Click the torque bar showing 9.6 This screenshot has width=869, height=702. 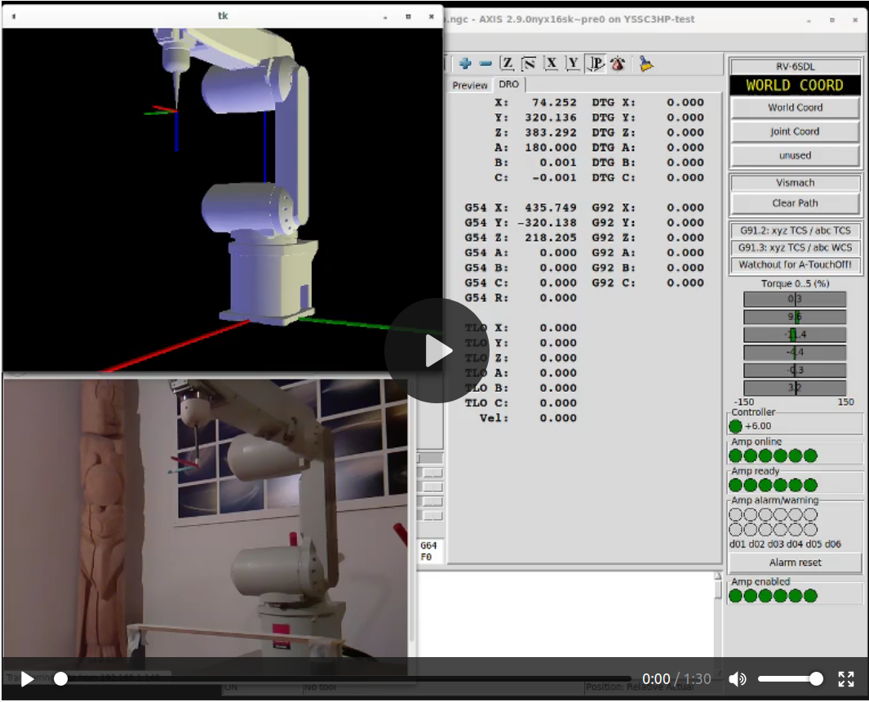coord(795,318)
